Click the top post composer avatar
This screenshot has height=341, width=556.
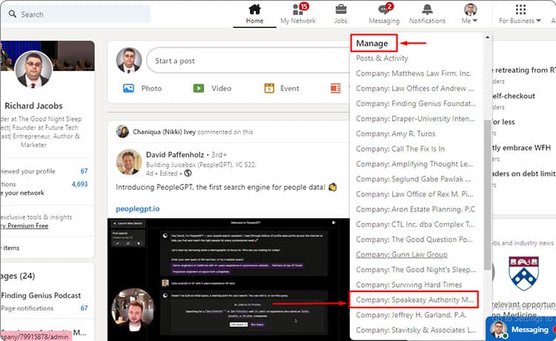(129, 60)
